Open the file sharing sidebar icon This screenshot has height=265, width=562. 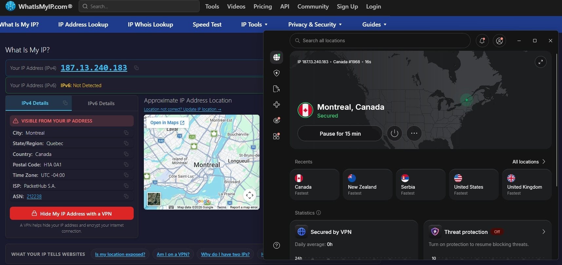277,89
